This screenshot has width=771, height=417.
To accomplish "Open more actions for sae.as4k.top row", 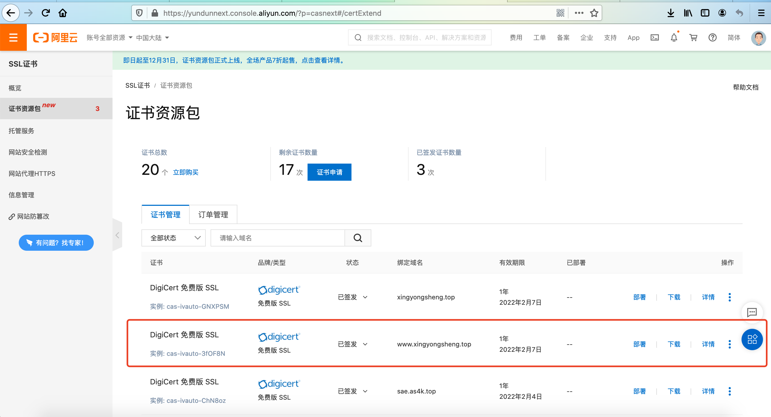I will click(730, 391).
